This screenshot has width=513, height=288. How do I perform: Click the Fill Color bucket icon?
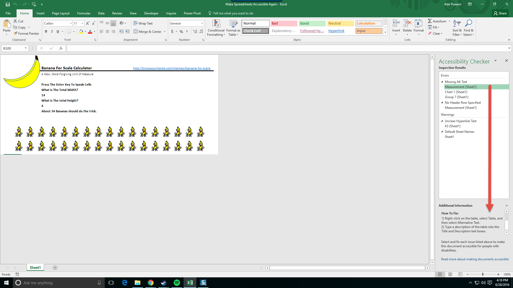click(x=81, y=31)
